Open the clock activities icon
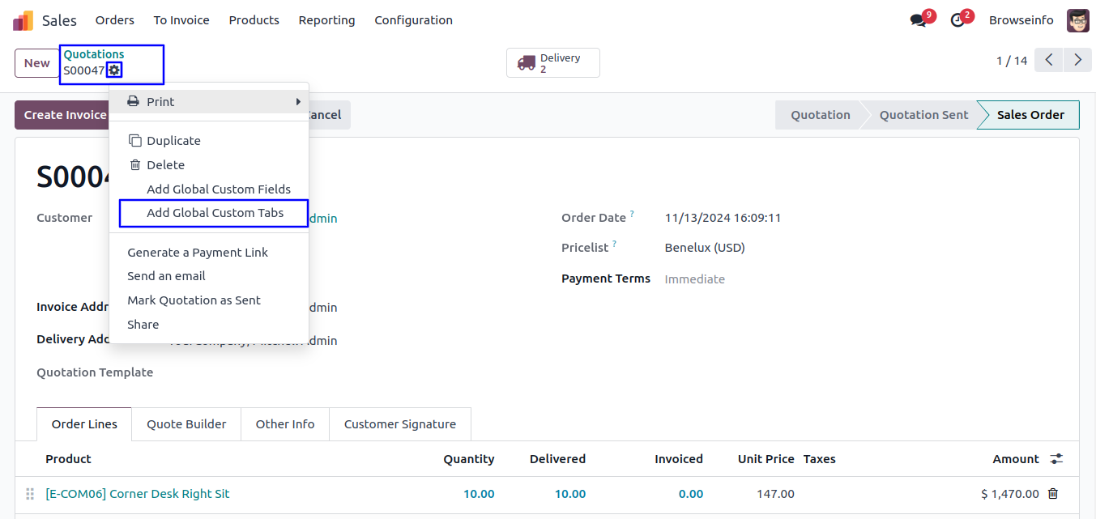 (957, 20)
